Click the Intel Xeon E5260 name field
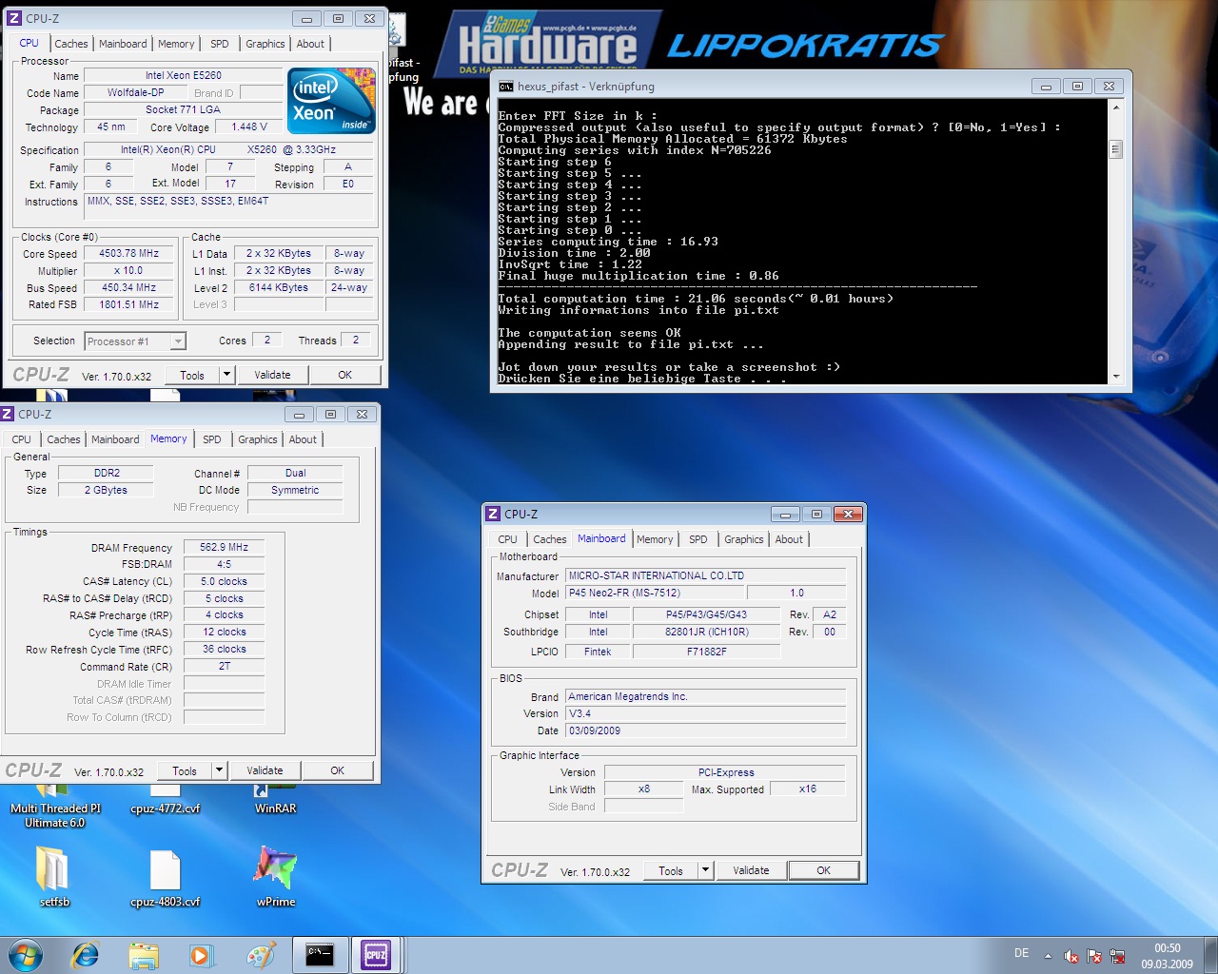 [184, 75]
